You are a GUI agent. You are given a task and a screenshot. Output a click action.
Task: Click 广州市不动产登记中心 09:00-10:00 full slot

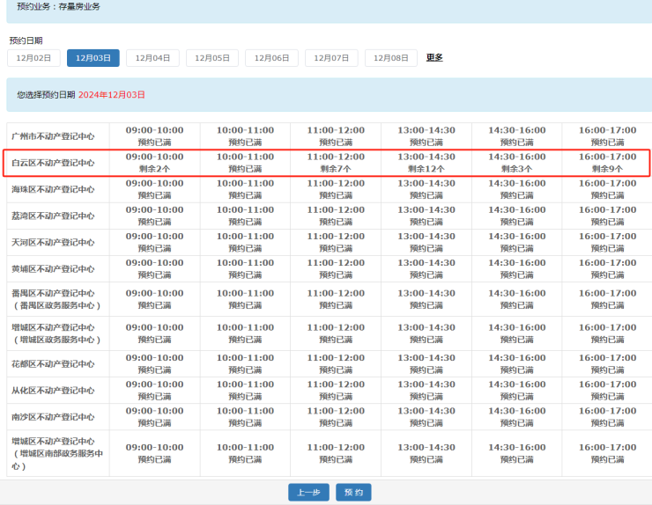tap(154, 136)
